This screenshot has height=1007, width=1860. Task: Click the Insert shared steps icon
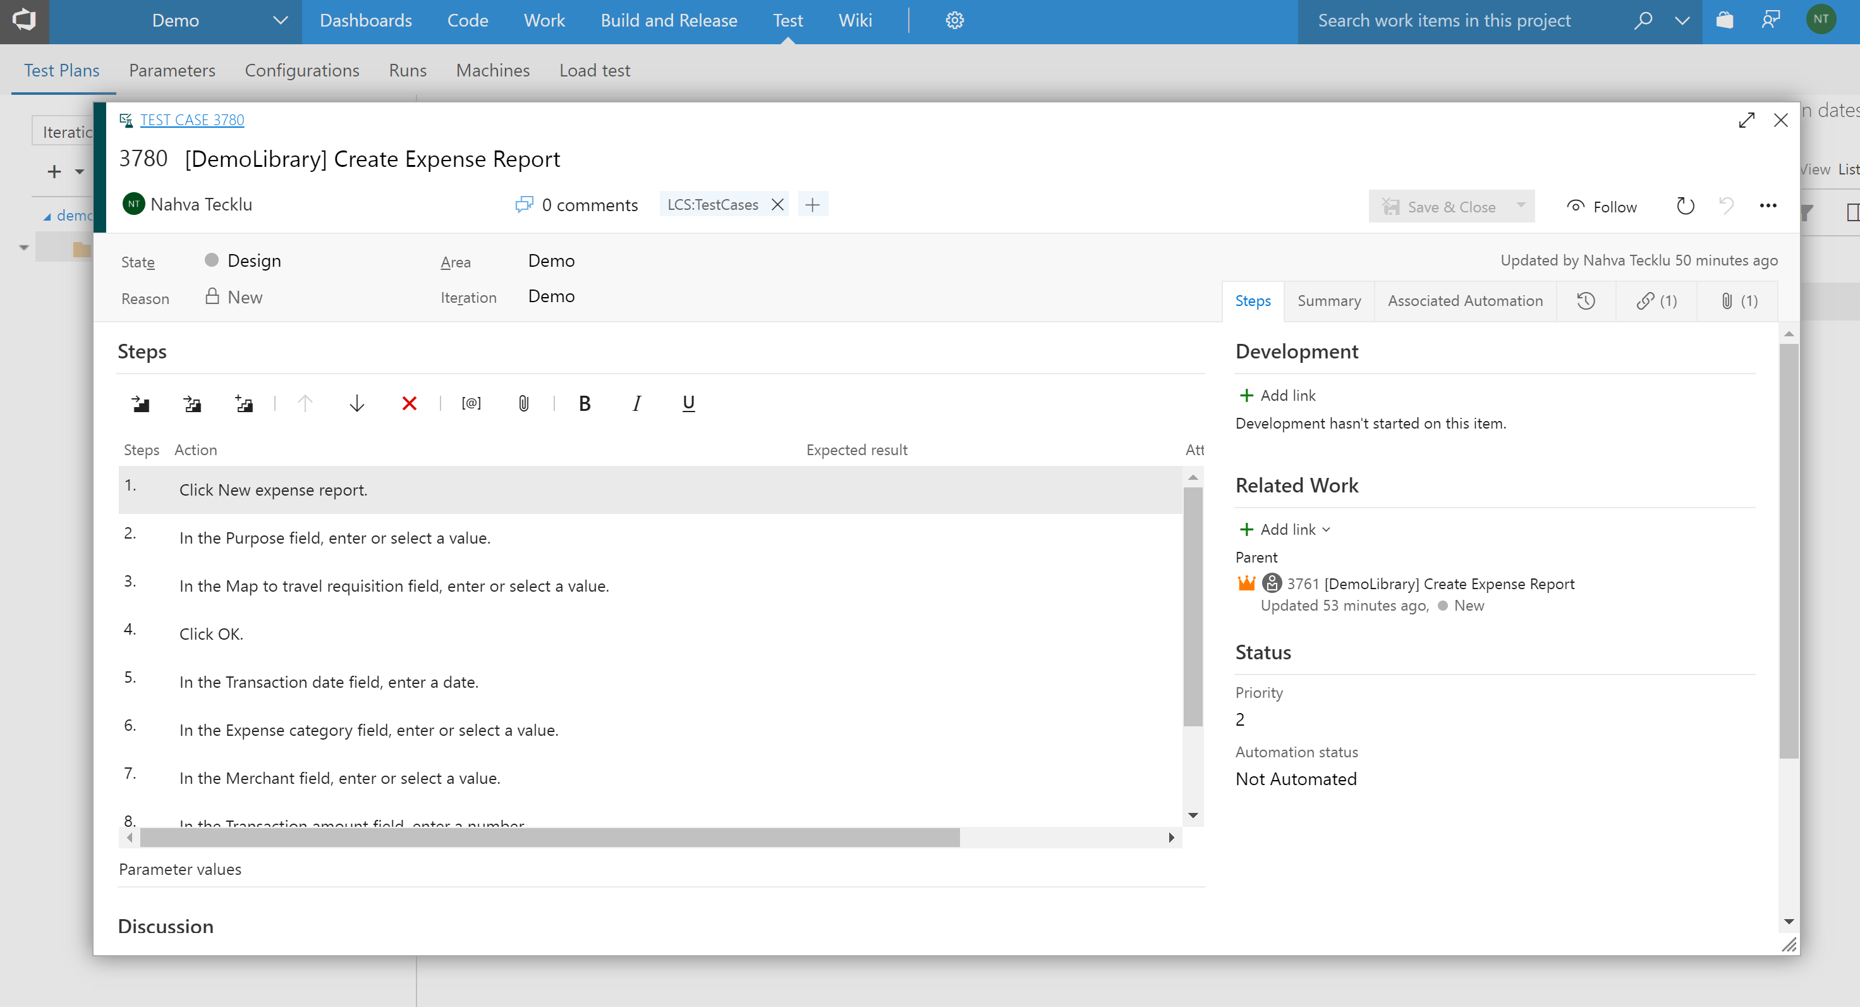tap(192, 403)
